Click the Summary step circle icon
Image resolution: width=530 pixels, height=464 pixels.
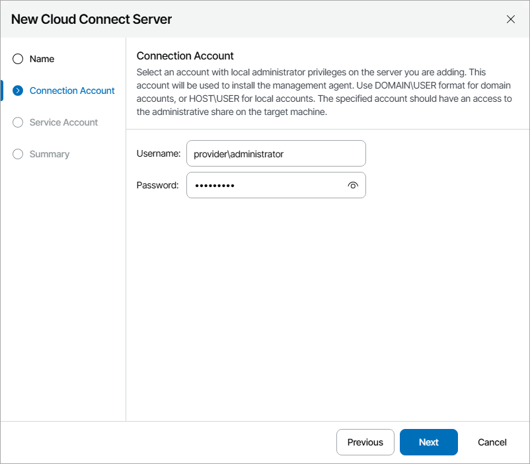[17, 154]
